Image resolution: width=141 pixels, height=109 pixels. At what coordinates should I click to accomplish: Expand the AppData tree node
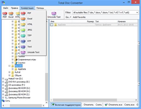click(x=12, y=69)
